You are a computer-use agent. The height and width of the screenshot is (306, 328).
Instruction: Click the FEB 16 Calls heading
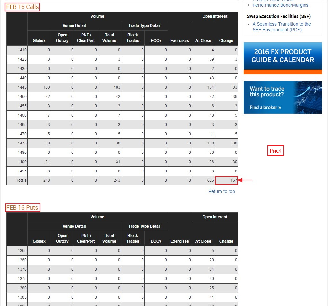[22, 7]
